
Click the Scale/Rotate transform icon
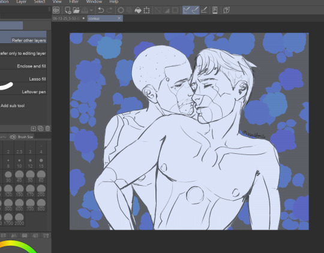(x=146, y=10)
